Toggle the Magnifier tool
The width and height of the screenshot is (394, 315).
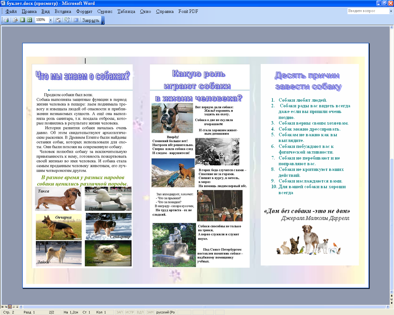(x=15, y=20)
